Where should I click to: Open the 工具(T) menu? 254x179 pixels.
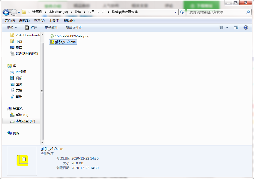54,21
